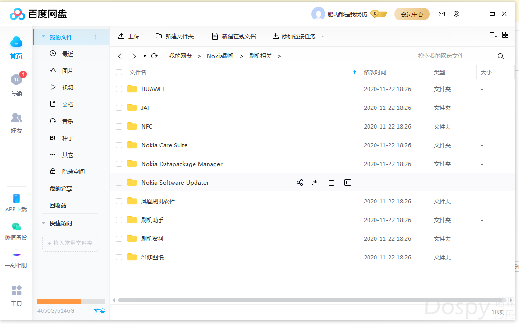Click the 搜索我的网盘文件 search field

pyautogui.click(x=454, y=56)
